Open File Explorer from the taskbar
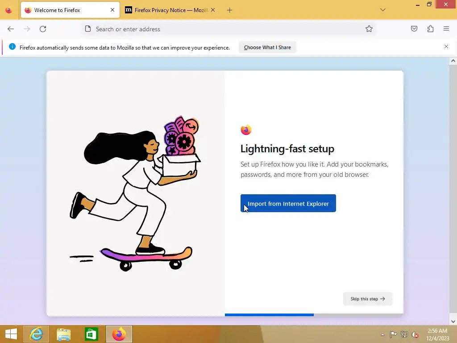The height and width of the screenshot is (343, 457). pos(63,334)
